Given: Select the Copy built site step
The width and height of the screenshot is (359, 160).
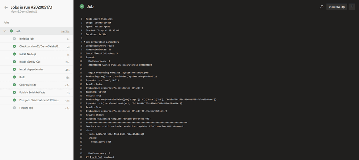Looking at the screenshot, I should (x=37, y=85).
